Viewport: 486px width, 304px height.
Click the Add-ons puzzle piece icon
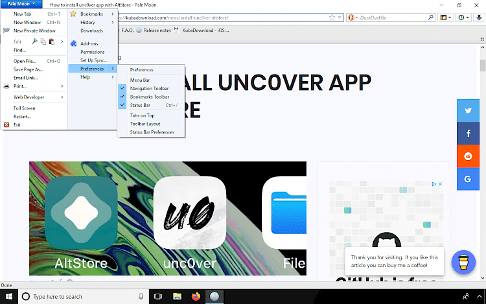(73, 43)
